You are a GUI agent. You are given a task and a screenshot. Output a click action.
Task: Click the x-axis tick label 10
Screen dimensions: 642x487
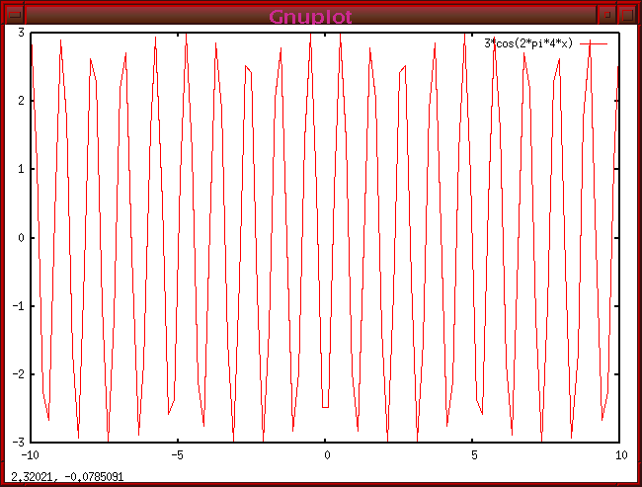(x=621, y=455)
